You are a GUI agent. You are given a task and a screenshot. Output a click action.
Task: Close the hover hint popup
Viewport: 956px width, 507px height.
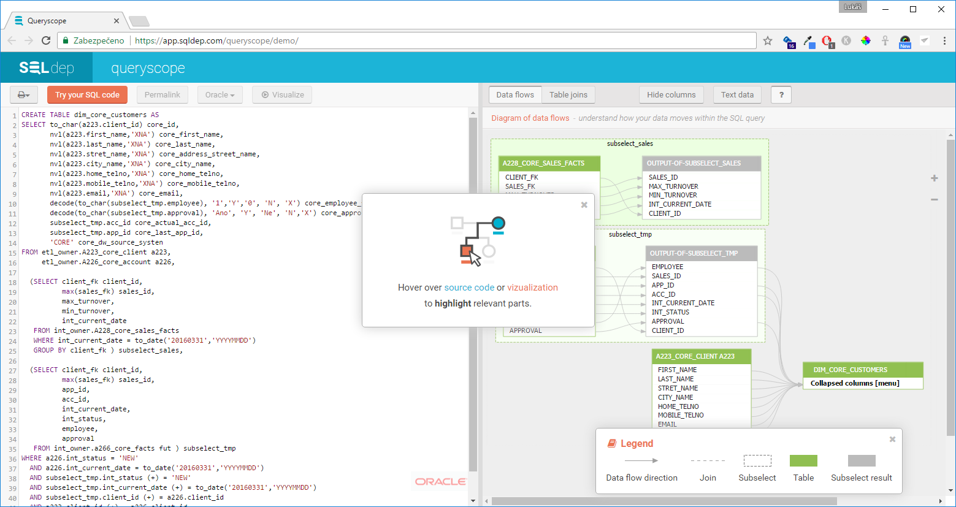point(584,205)
